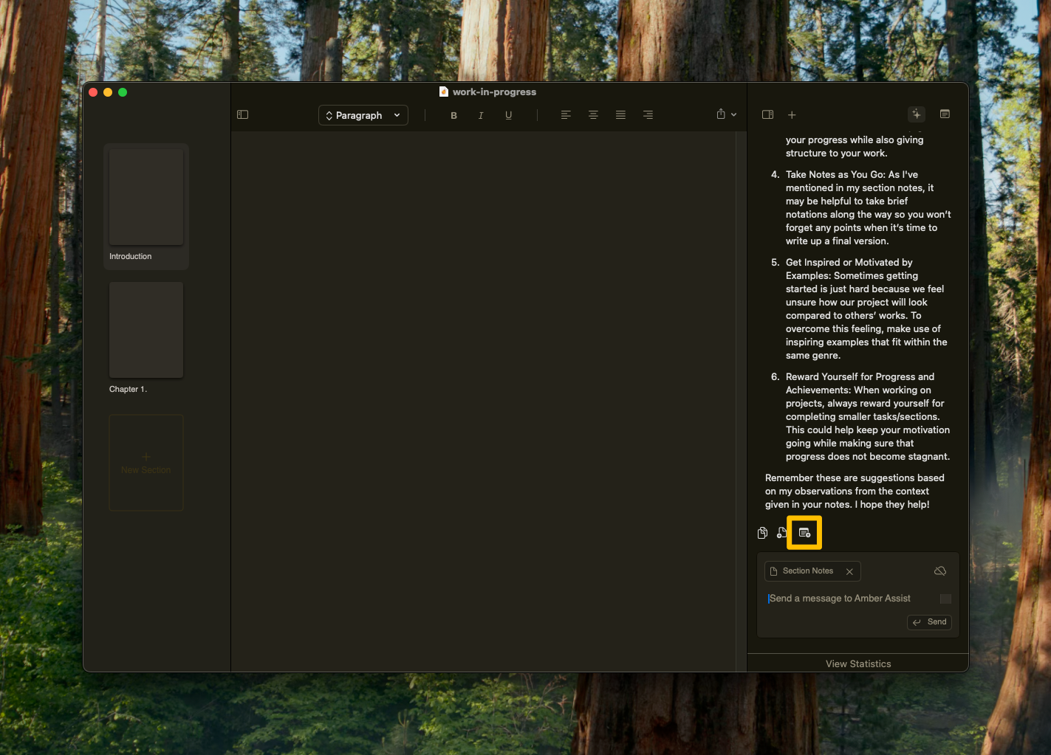Toggle underline formatting

(x=508, y=115)
